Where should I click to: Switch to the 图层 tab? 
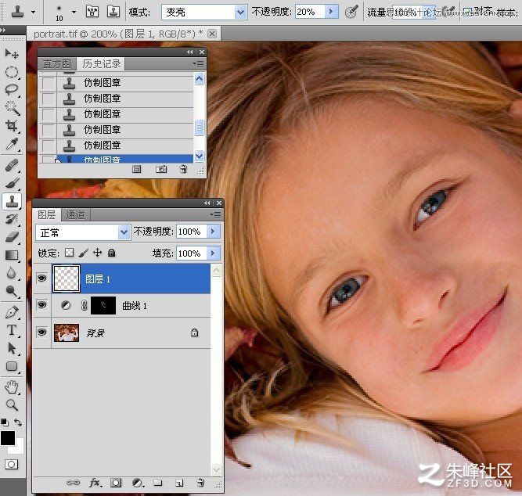(x=47, y=214)
